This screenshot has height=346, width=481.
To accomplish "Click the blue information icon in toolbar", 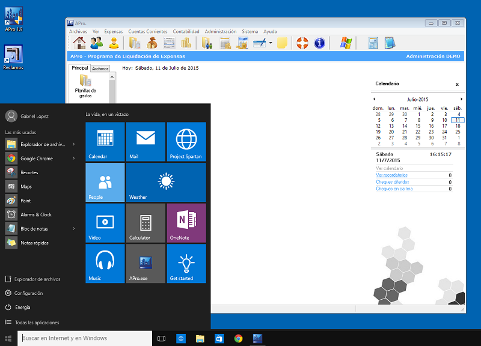I will 319,43.
